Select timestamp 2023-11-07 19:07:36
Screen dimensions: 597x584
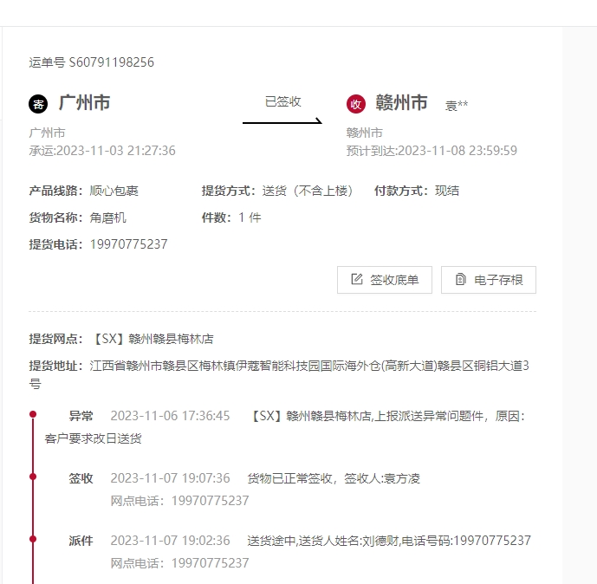click(170, 478)
